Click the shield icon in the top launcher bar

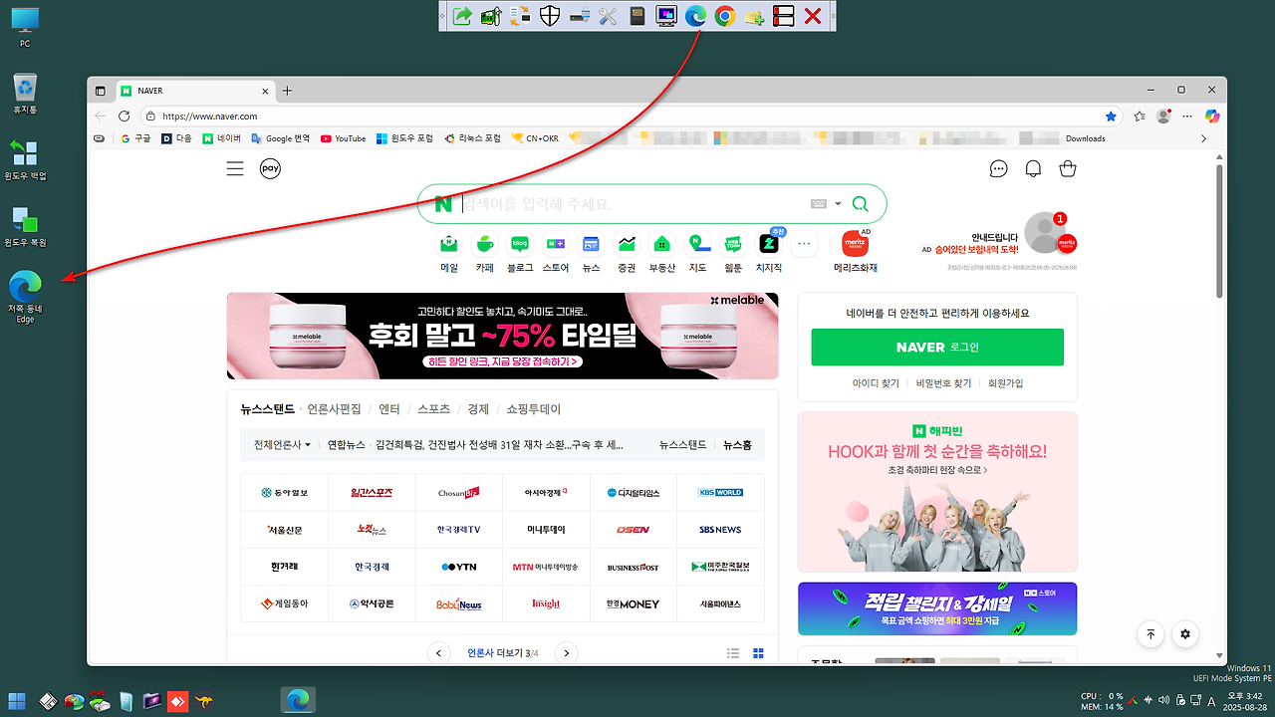click(549, 16)
